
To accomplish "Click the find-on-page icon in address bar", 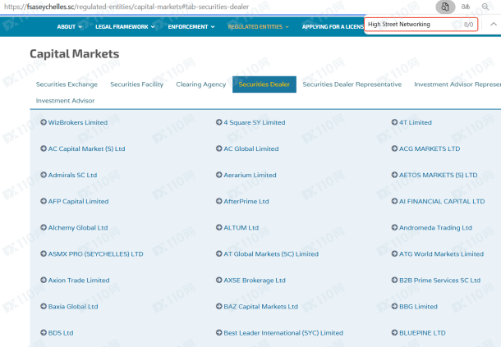I will 444,7.
